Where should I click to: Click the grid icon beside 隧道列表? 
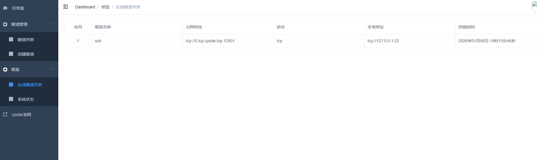tap(11, 39)
